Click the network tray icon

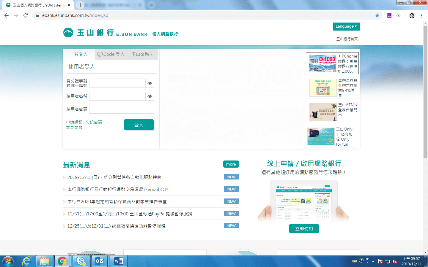(x=388, y=261)
